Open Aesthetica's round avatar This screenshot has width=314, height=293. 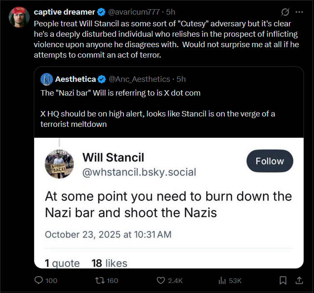47,79
